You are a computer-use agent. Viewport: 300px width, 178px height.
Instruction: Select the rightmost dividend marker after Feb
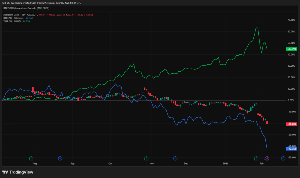tap(283, 158)
